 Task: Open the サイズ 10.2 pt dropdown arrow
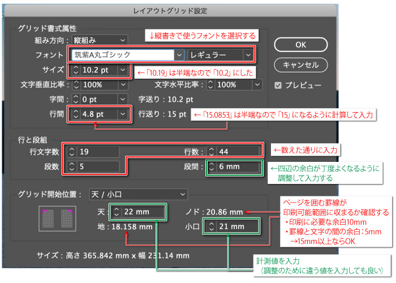tap(122, 70)
